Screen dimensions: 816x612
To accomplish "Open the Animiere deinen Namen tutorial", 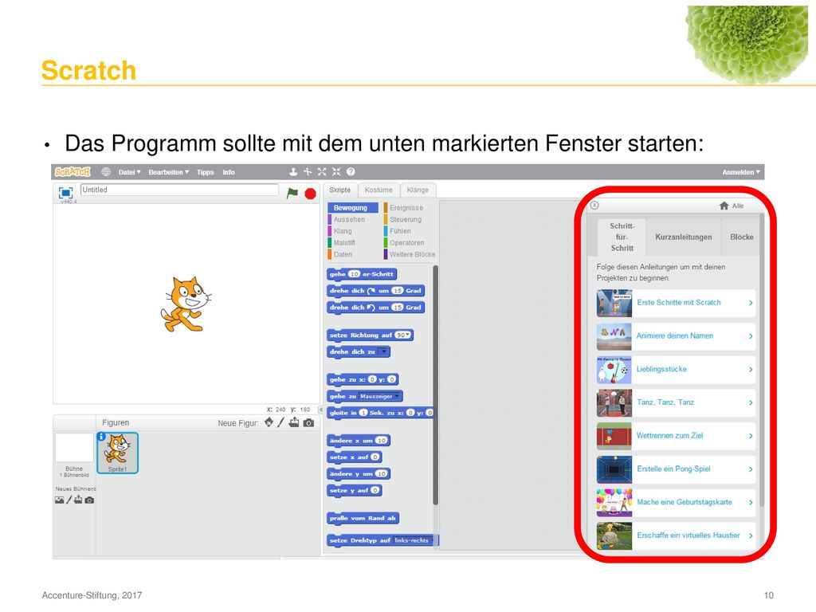I will (x=676, y=336).
